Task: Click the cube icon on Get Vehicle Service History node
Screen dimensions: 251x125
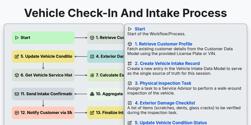Action: [17, 75]
